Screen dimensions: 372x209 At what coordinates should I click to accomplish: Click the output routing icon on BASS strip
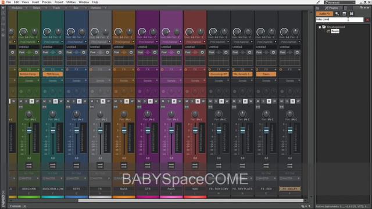tap(124, 165)
